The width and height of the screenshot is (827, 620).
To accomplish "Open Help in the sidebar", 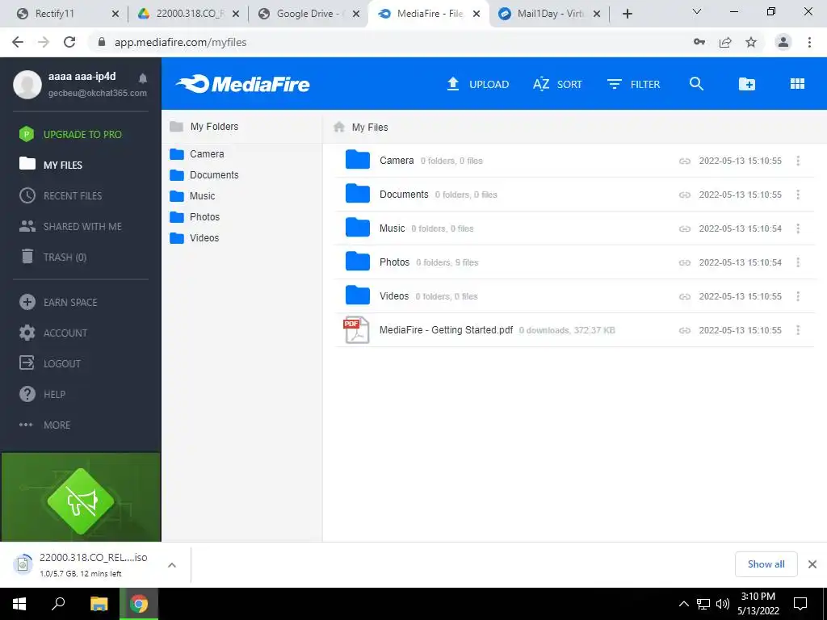I will tap(42, 394).
